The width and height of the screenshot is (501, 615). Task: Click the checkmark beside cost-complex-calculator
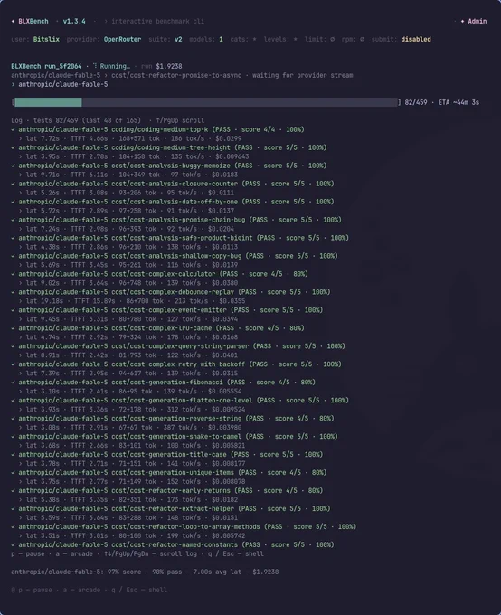(x=14, y=274)
